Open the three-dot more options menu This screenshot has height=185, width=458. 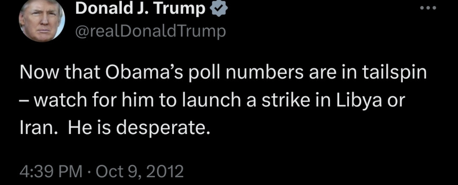coord(428,9)
